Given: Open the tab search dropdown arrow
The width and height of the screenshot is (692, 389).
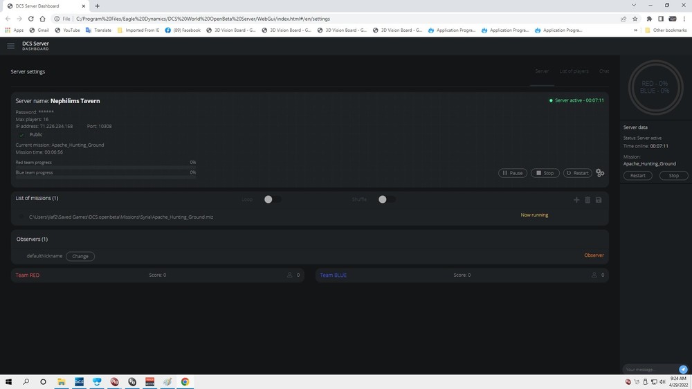Looking at the screenshot, I should pyautogui.click(x=634, y=6).
